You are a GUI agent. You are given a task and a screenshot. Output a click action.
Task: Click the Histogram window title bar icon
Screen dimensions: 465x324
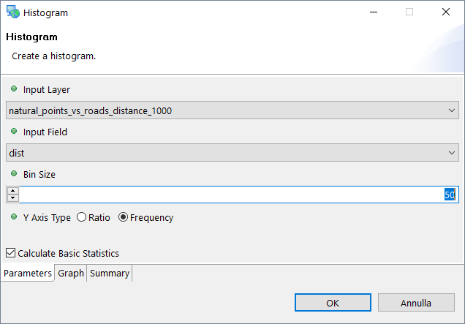click(12, 12)
